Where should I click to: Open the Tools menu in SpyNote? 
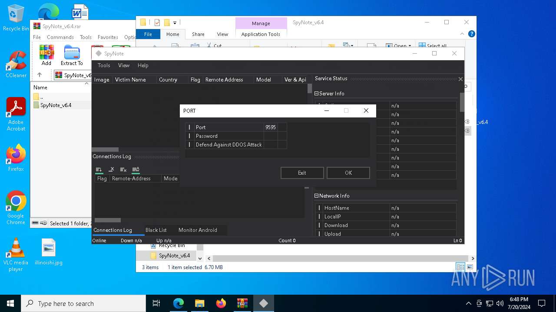[x=104, y=65]
